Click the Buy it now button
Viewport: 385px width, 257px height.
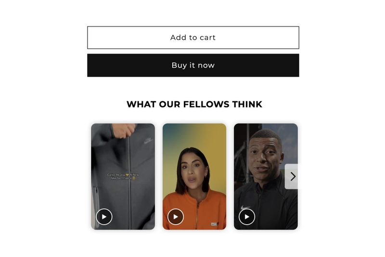point(193,65)
